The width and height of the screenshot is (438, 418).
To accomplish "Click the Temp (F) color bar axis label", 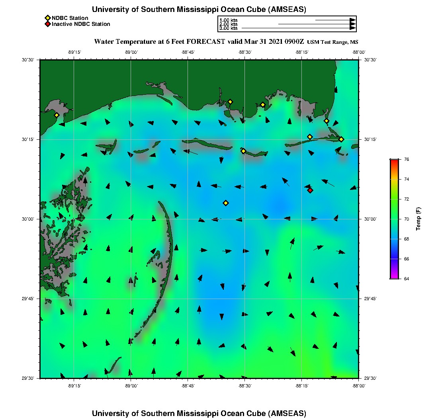I will pyautogui.click(x=418, y=219).
